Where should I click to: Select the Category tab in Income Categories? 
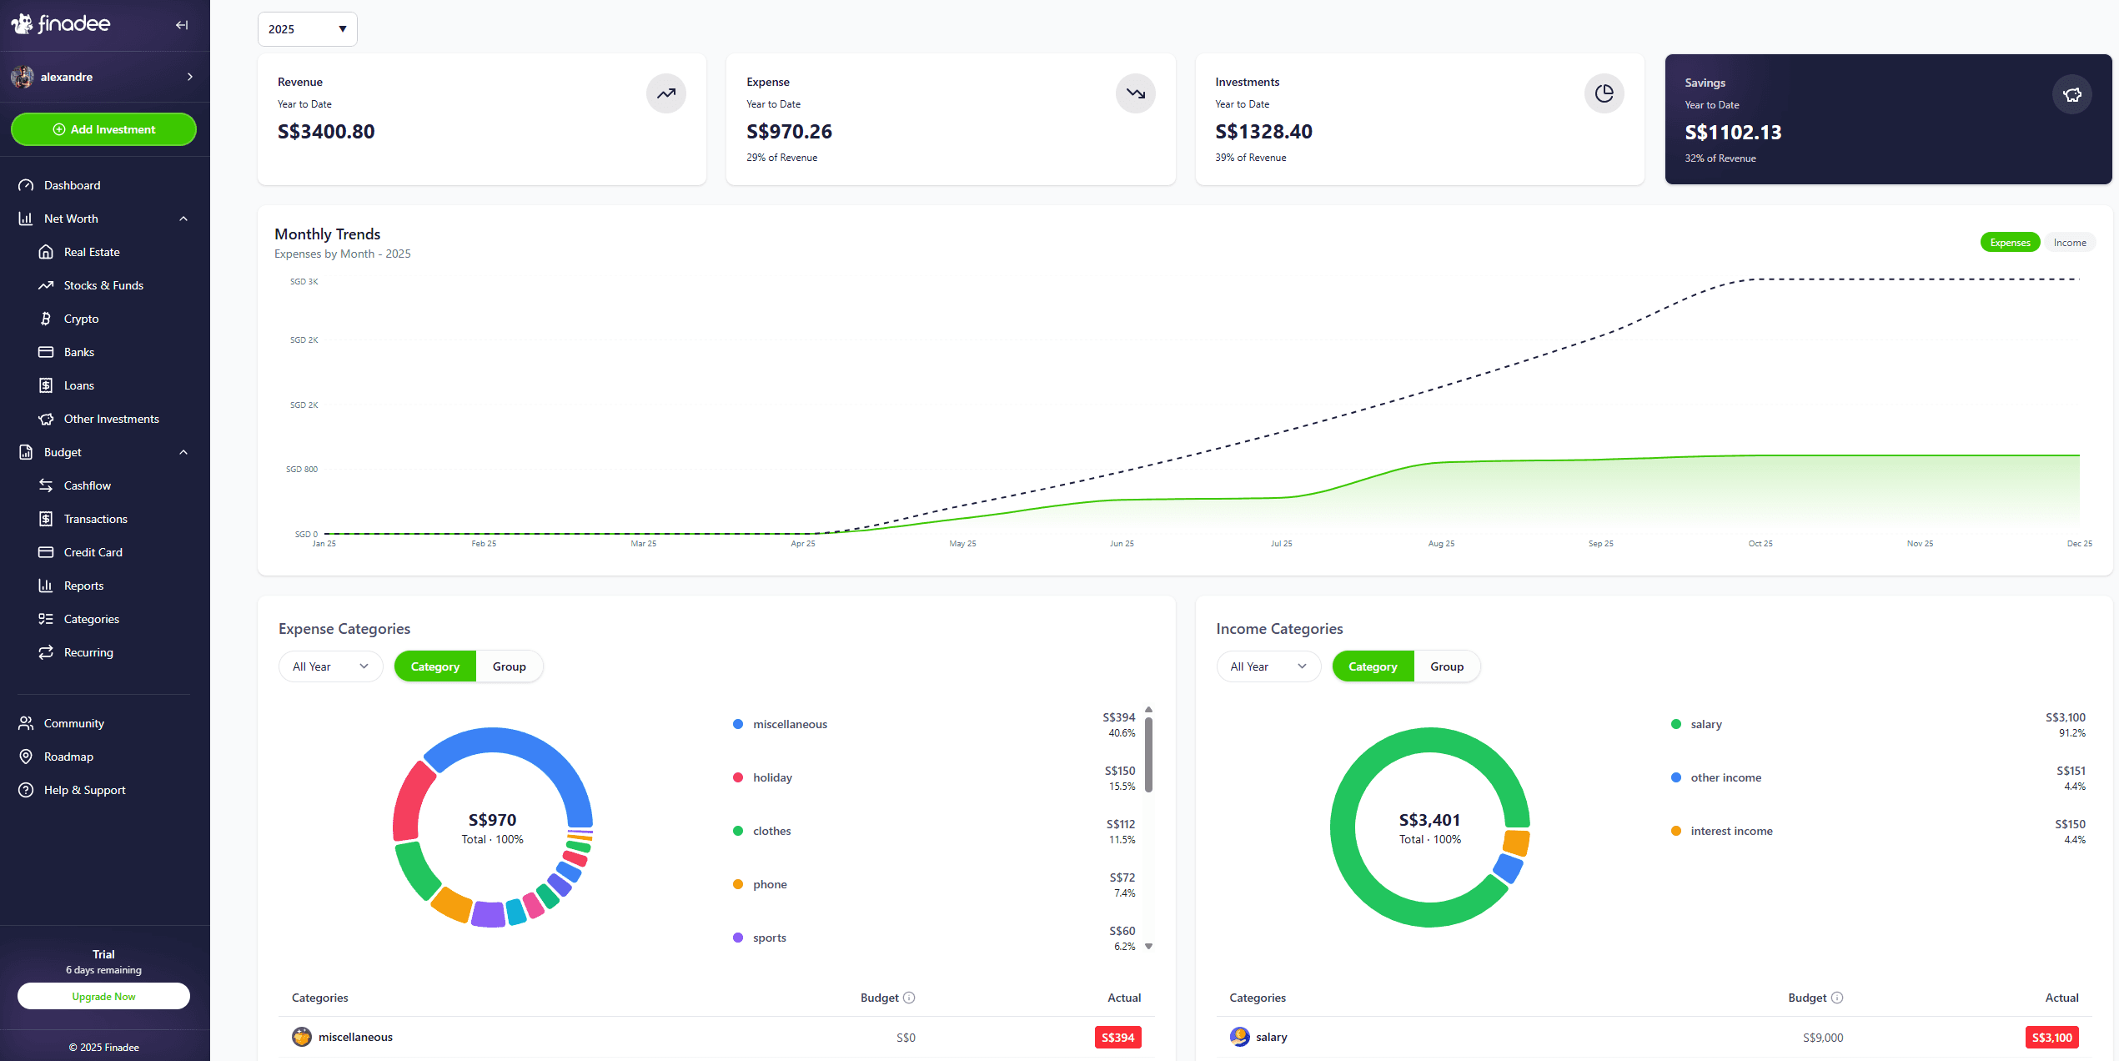[x=1373, y=666]
